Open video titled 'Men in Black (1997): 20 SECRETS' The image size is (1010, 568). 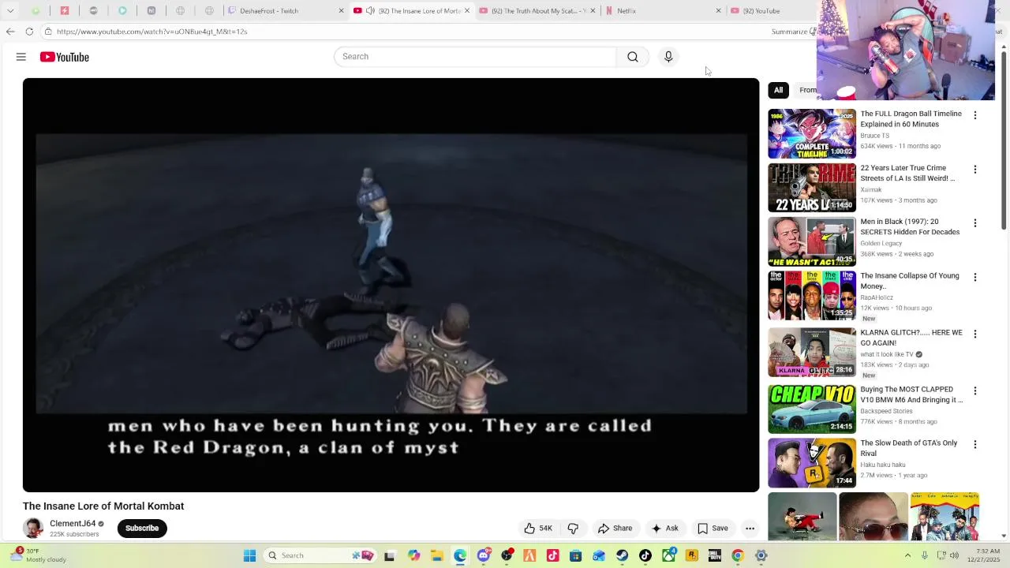pos(910,227)
